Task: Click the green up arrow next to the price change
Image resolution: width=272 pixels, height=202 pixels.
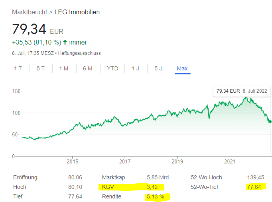Action: (65, 42)
